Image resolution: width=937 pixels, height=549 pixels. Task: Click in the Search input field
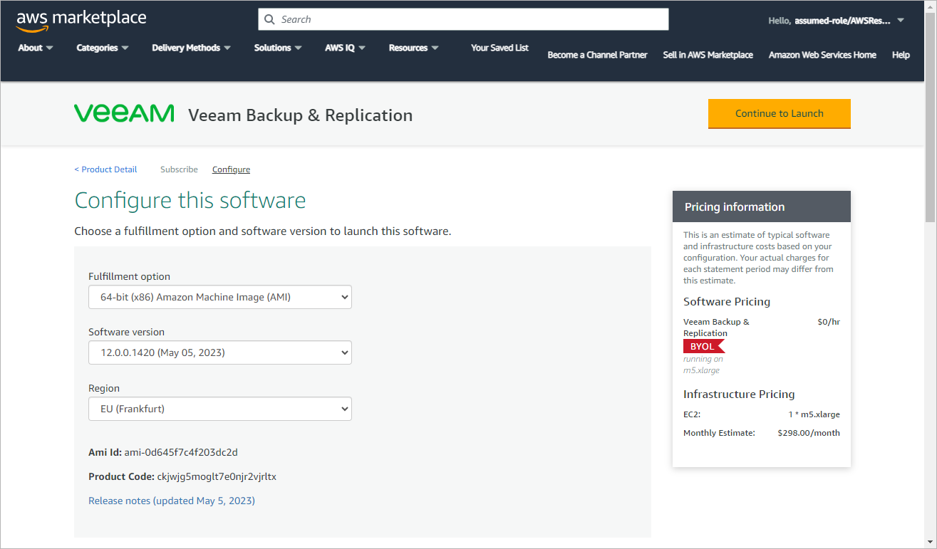(x=463, y=19)
